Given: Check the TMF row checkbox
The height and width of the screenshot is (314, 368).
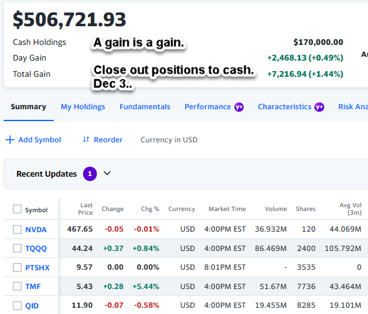Looking at the screenshot, I should (17, 287).
